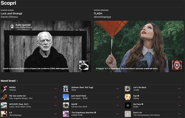Click the No Face cover art
This screenshot has height=118, width=185.
[128, 105]
